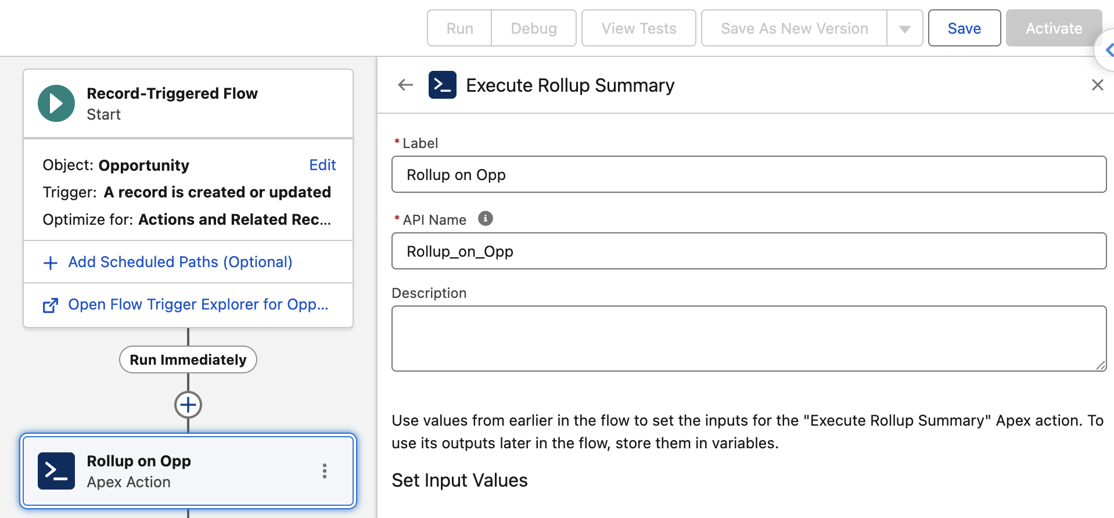This screenshot has width=1114, height=518.
Task: Click the Apex action icon in panel header
Action: 443,85
